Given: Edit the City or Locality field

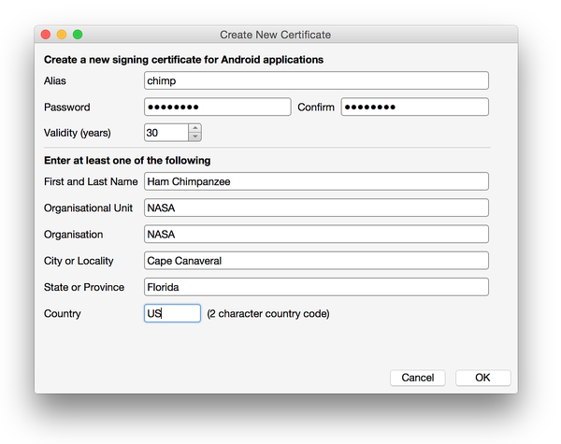Looking at the screenshot, I should 316,261.
